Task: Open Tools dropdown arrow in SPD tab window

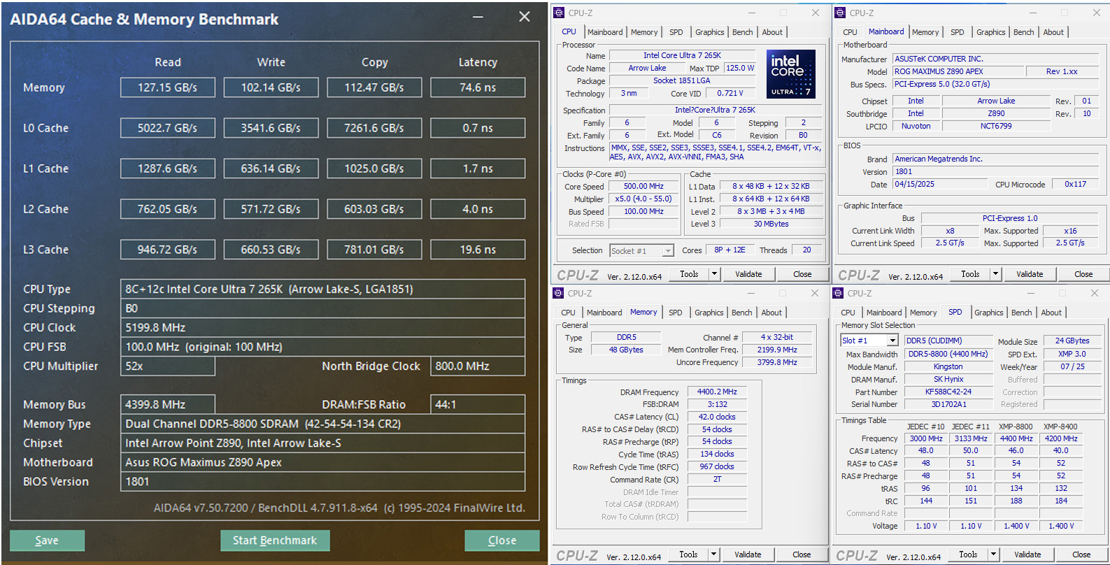Action: 993,555
